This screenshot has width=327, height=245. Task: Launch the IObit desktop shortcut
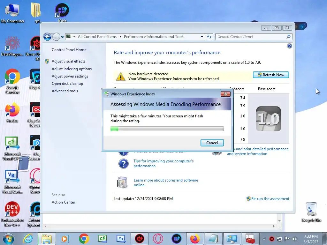62,12
